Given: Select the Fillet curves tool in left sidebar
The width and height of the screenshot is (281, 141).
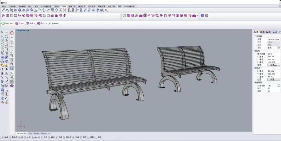Looking at the screenshot, I should point(6,49).
